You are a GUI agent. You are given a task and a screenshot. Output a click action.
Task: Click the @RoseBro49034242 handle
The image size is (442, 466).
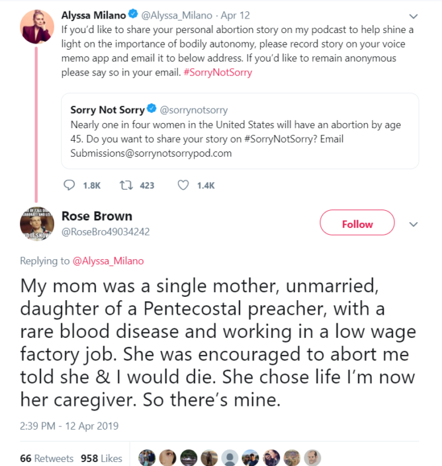(105, 231)
